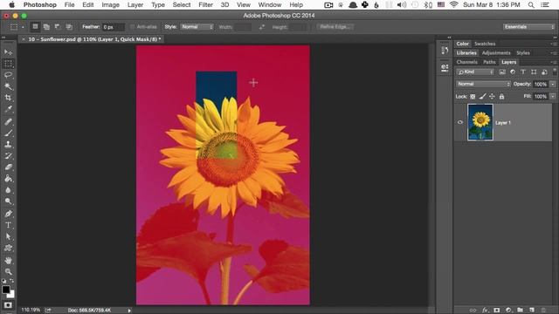
Task: Click the Refine Edge button
Action: [335, 27]
